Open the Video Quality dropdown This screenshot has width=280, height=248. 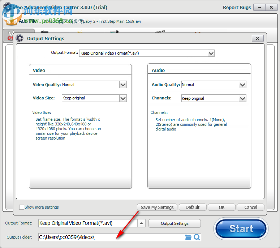(123, 85)
